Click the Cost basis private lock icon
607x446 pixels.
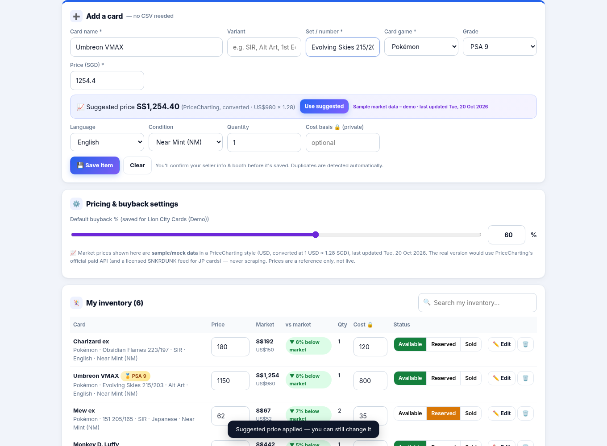tap(337, 127)
